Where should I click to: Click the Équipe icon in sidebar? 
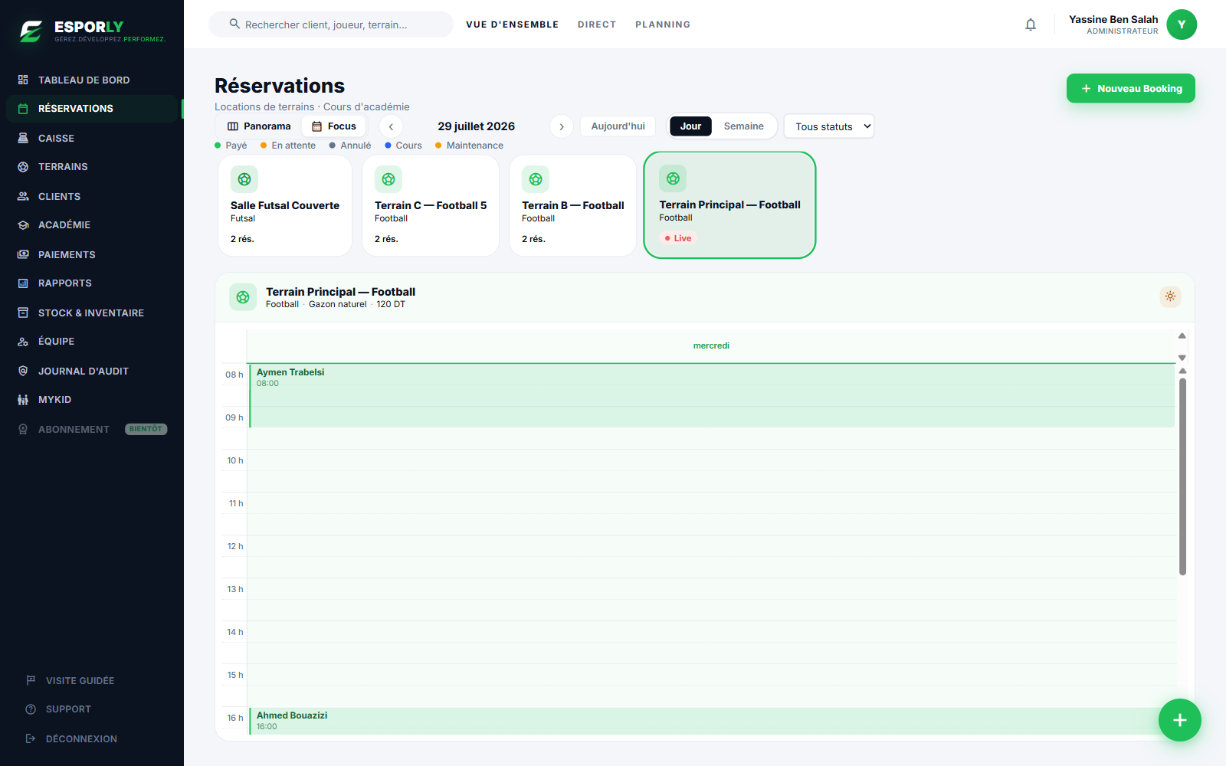pyautogui.click(x=23, y=341)
